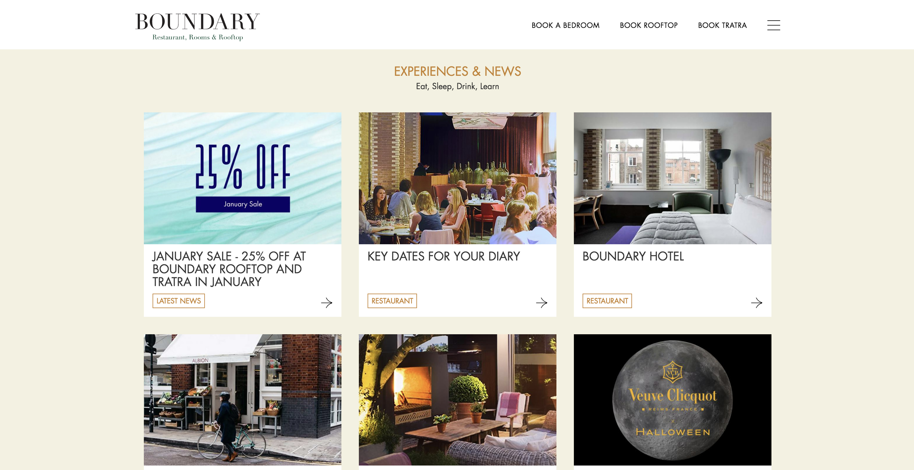This screenshot has height=470, width=914.
Task: Click arrow icon on January Sale card
Action: [x=327, y=303]
